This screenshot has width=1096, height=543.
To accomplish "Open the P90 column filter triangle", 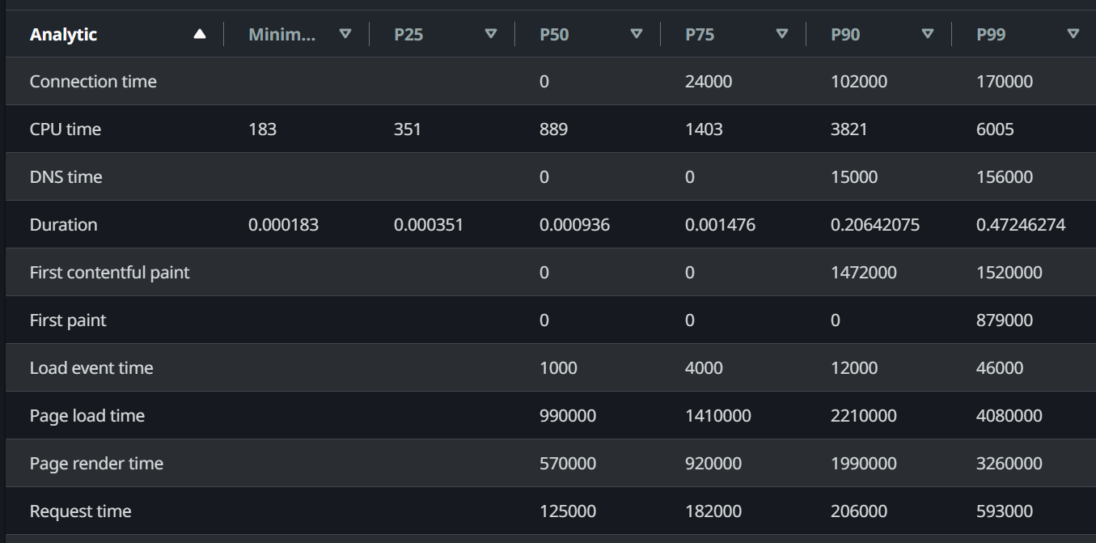I will [928, 34].
